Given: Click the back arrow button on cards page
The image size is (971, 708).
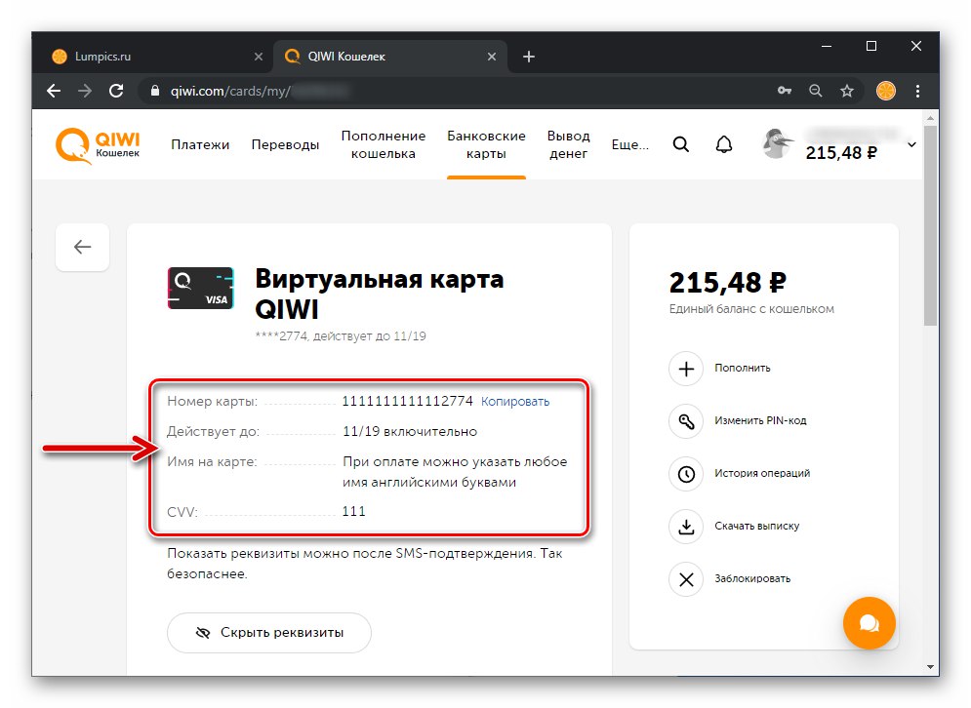Looking at the screenshot, I should [x=82, y=247].
